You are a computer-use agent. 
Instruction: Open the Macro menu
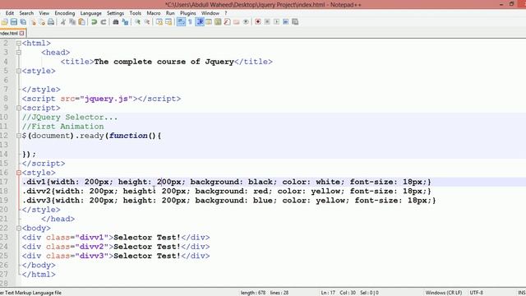[x=154, y=13]
